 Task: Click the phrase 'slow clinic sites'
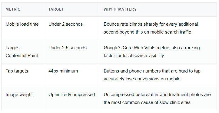(x=175, y=102)
